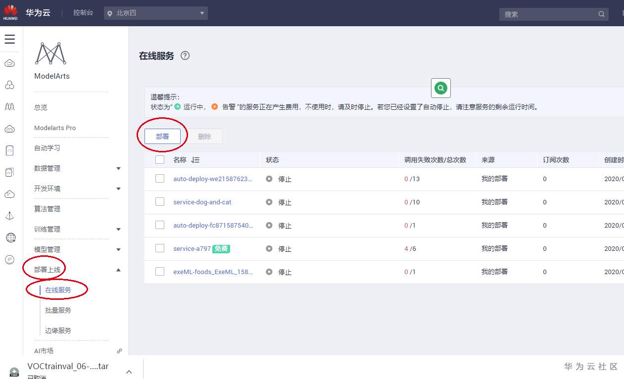624x379 pixels.
Task: Click the cloud server icon in the left strip
Action: [10, 63]
